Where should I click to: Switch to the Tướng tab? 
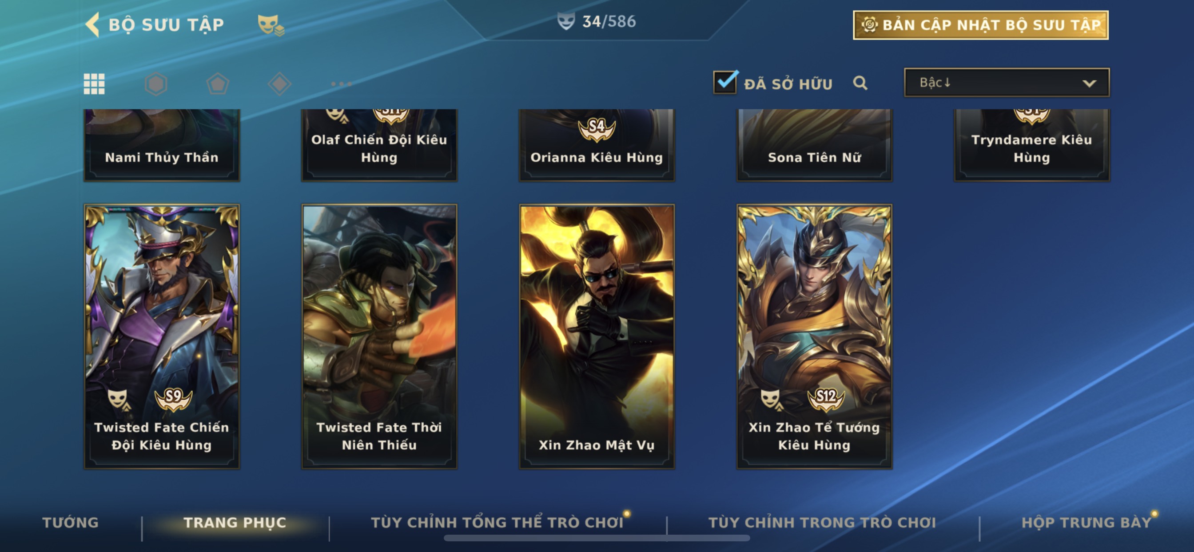[71, 522]
